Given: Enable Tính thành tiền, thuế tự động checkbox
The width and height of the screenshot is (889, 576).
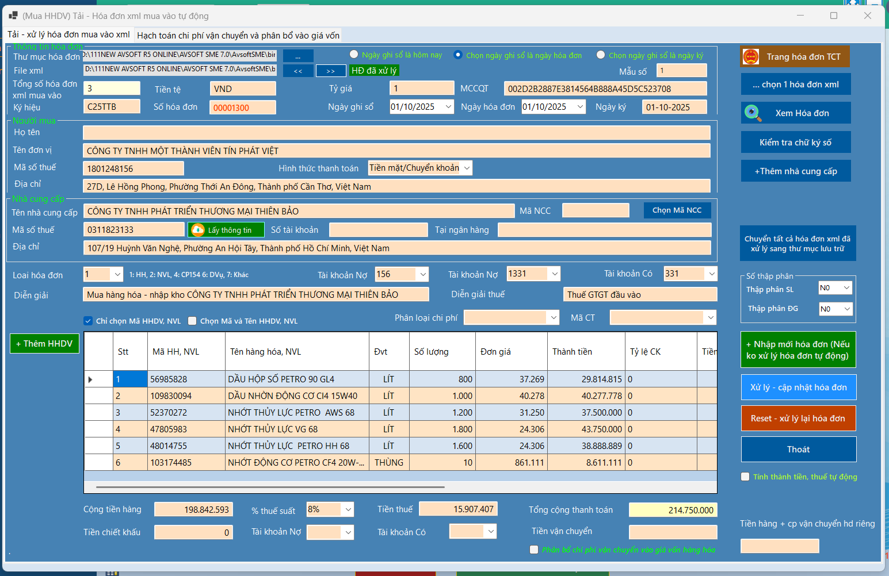Looking at the screenshot, I should [x=745, y=477].
